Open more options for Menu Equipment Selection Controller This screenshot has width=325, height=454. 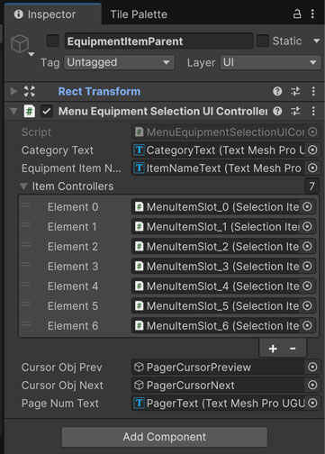point(313,112)
